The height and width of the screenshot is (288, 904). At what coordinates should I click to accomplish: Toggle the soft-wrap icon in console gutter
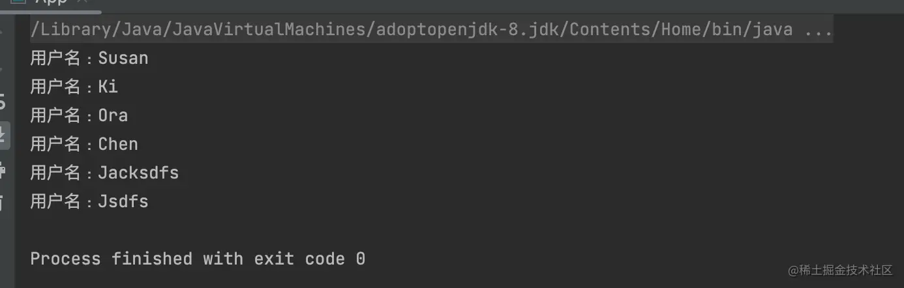3,102
